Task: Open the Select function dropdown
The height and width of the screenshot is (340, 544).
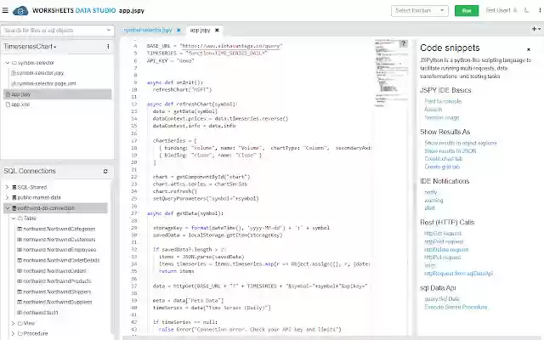Action: click(419, 11)
